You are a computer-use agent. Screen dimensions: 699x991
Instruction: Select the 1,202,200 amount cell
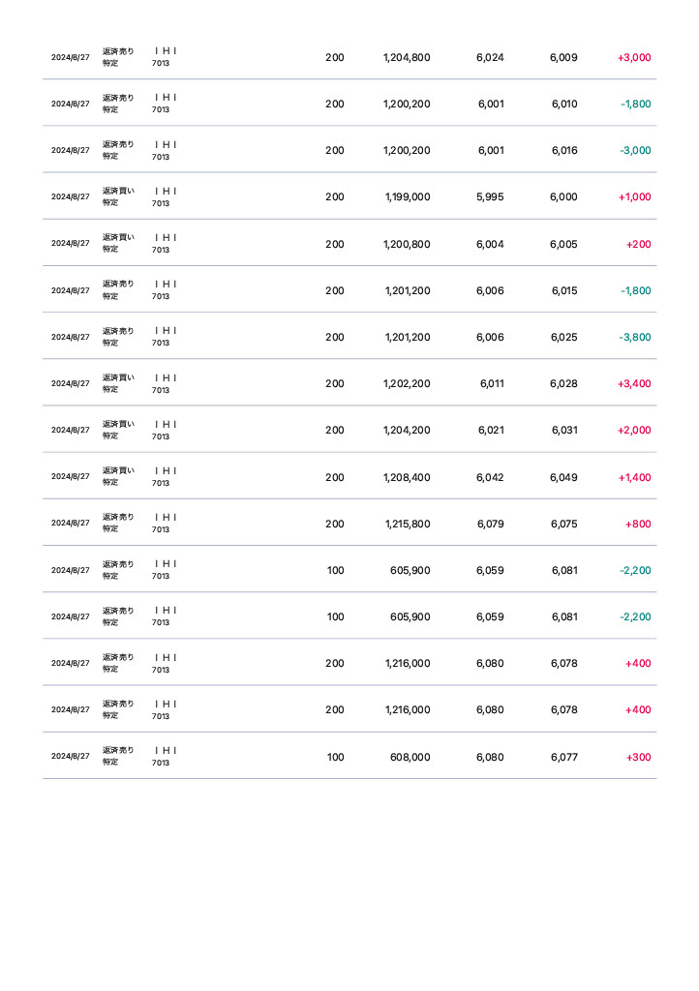[407, 383]
